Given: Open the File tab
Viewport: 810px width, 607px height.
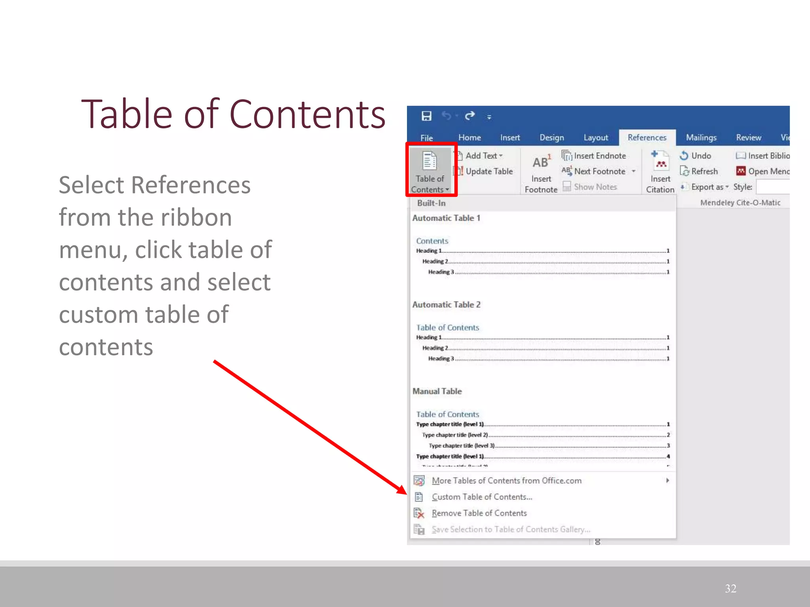Looking at the screenshot, I should 426,138.
